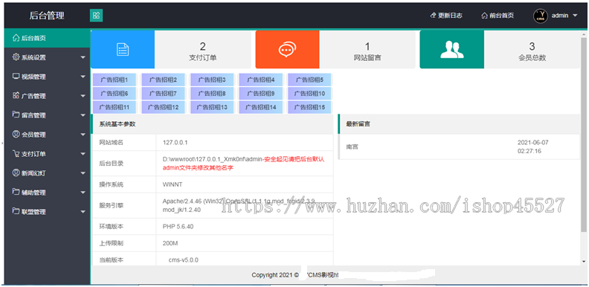Click the cart icon for 支付订单

[x=16, y=153]
